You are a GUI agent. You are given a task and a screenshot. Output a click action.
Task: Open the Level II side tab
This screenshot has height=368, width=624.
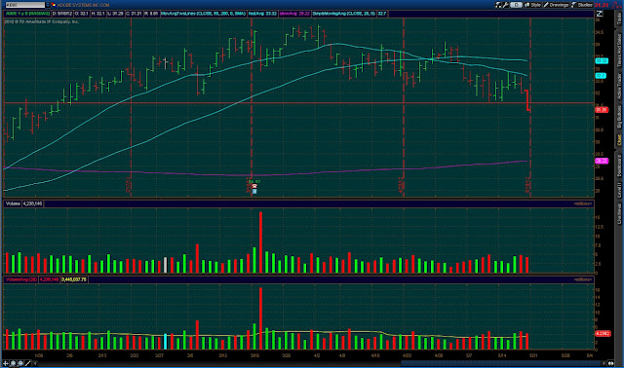coord(619,190)
